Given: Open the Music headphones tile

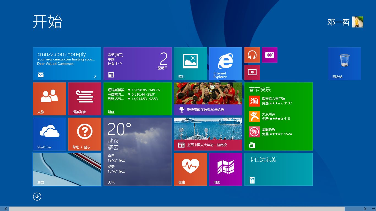Looking at the screenshot, I should click(252, 55).
